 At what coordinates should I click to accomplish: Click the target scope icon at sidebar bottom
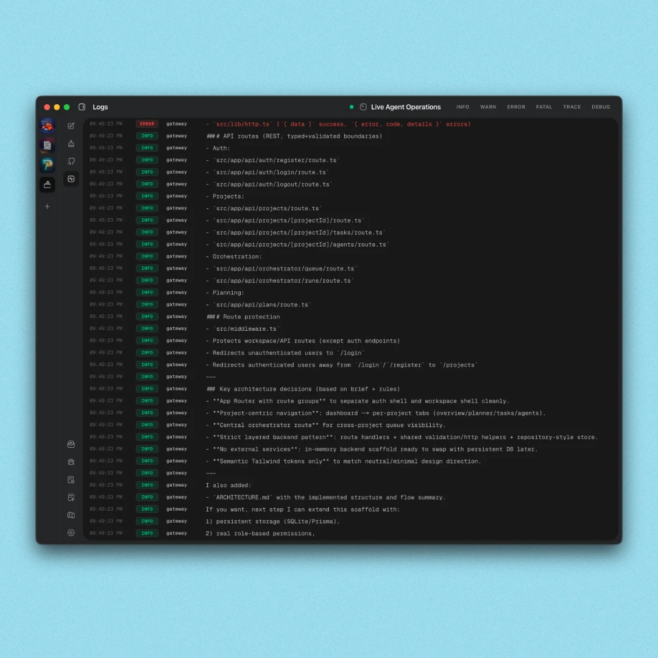click(x=71, y=532)
